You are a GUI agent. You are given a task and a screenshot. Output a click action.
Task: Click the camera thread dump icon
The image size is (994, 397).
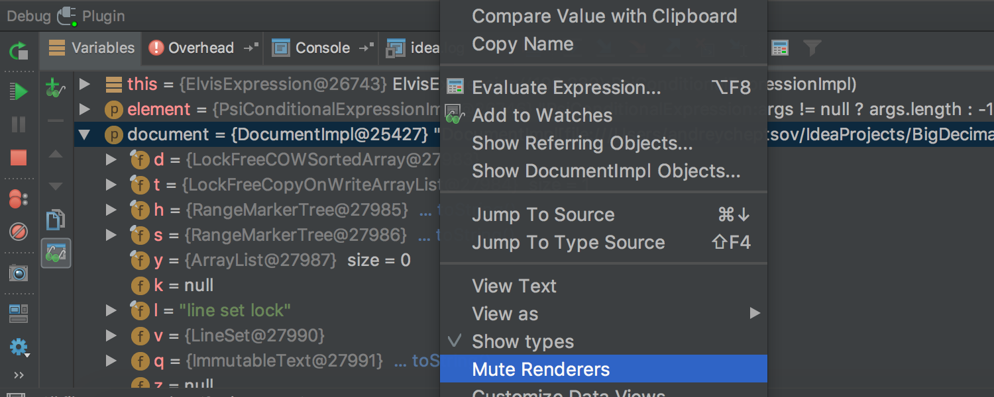19,273
